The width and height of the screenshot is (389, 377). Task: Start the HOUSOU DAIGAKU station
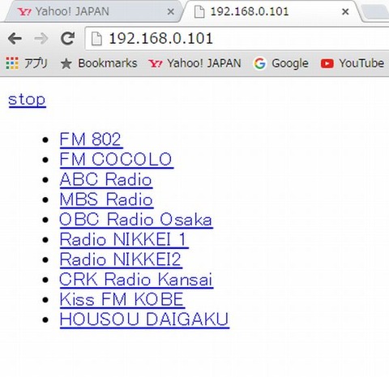tap(144, 319)
